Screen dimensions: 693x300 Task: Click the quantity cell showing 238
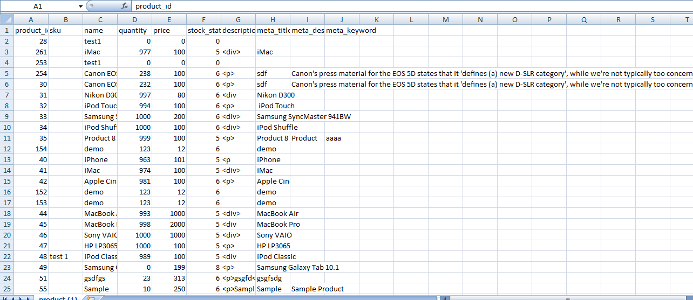click(x=134, y=74)
